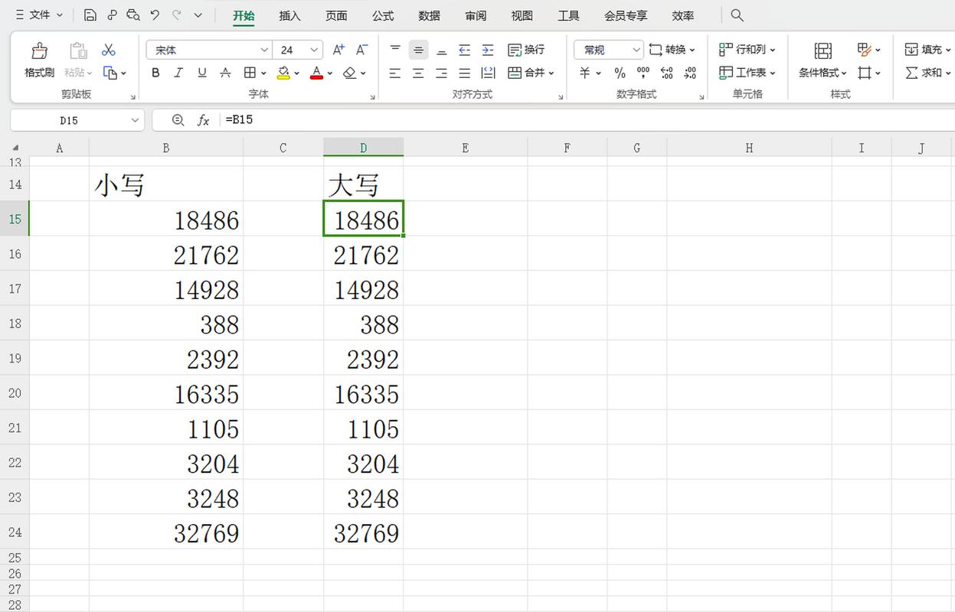Click the increase indent icon
This screenshot has height=612, width=955.
(488, 50)
